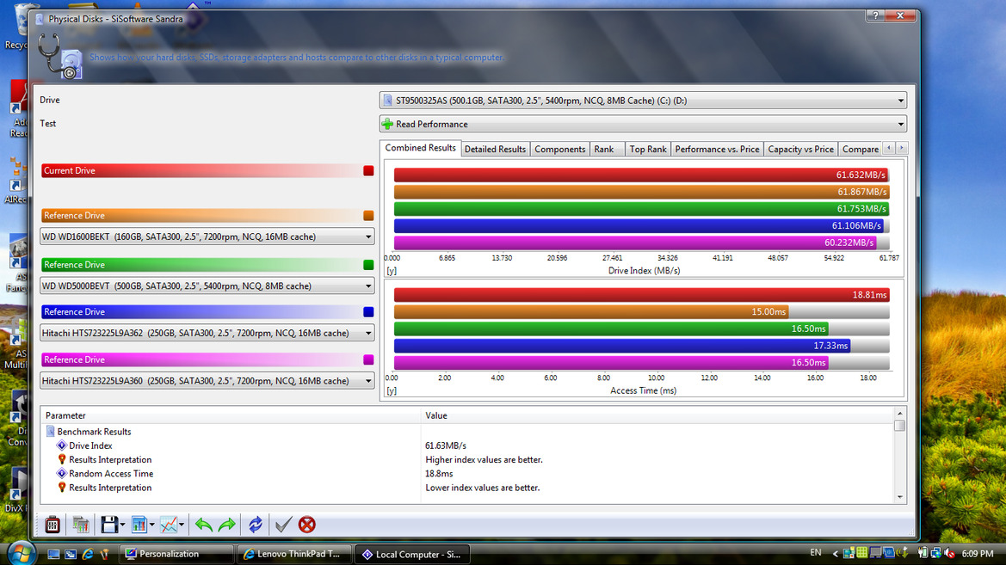Open the Compare tab

(861, 149)
